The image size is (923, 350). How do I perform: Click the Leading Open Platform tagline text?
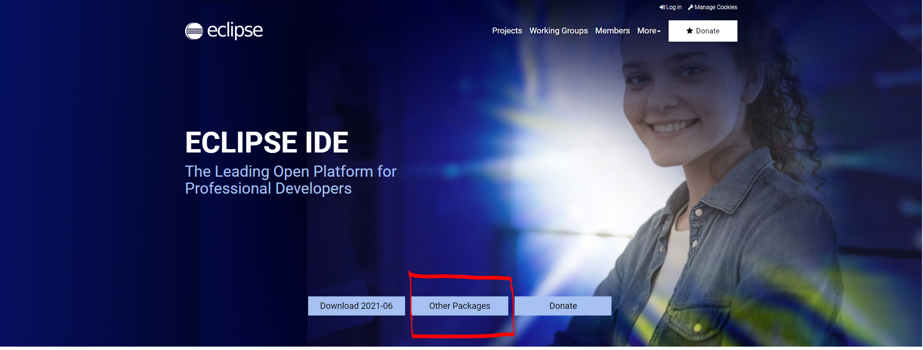[291, 180]
